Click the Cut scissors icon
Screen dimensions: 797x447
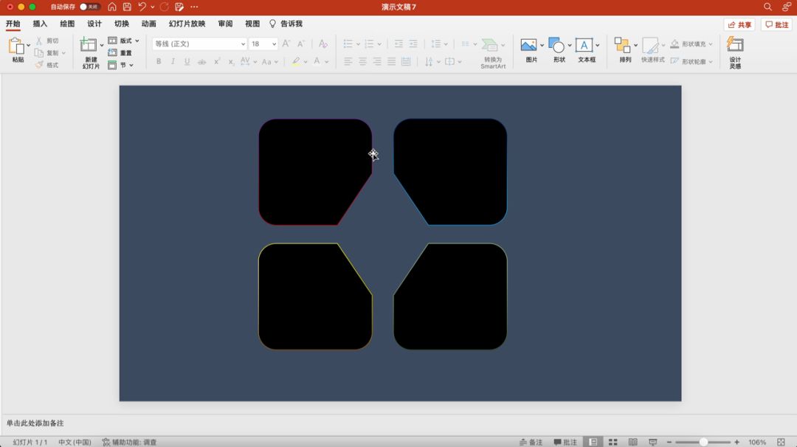(x=39, y=41)
